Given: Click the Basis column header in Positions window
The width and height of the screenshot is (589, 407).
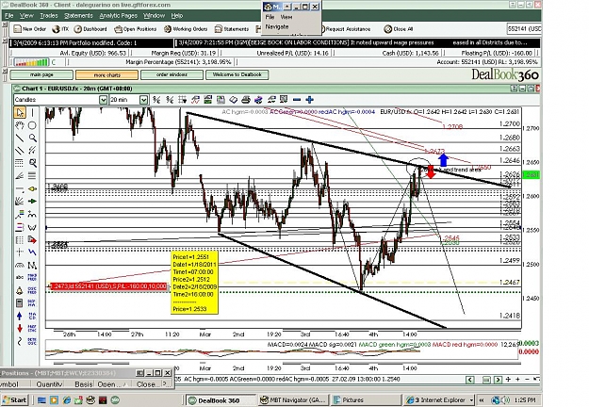Looking at the screenshot, I should [83, 384].
